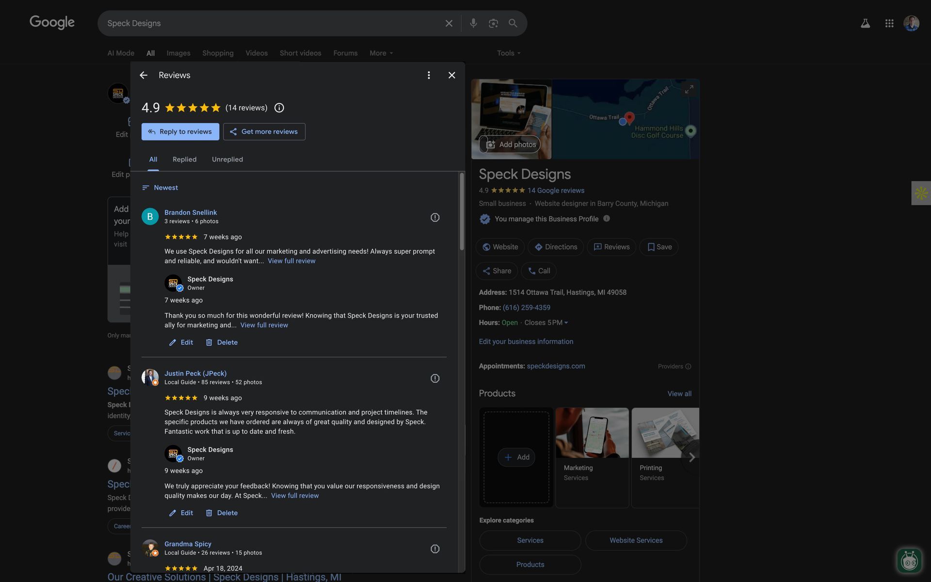Click Edit your business information

(x=526, y=341)
